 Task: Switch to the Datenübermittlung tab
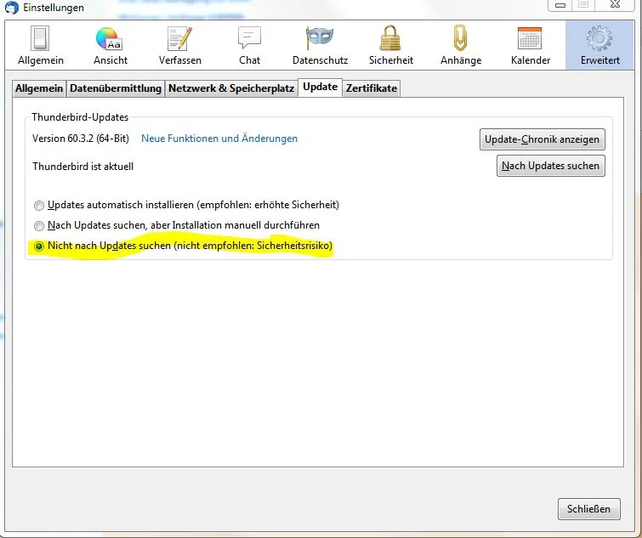116,88
